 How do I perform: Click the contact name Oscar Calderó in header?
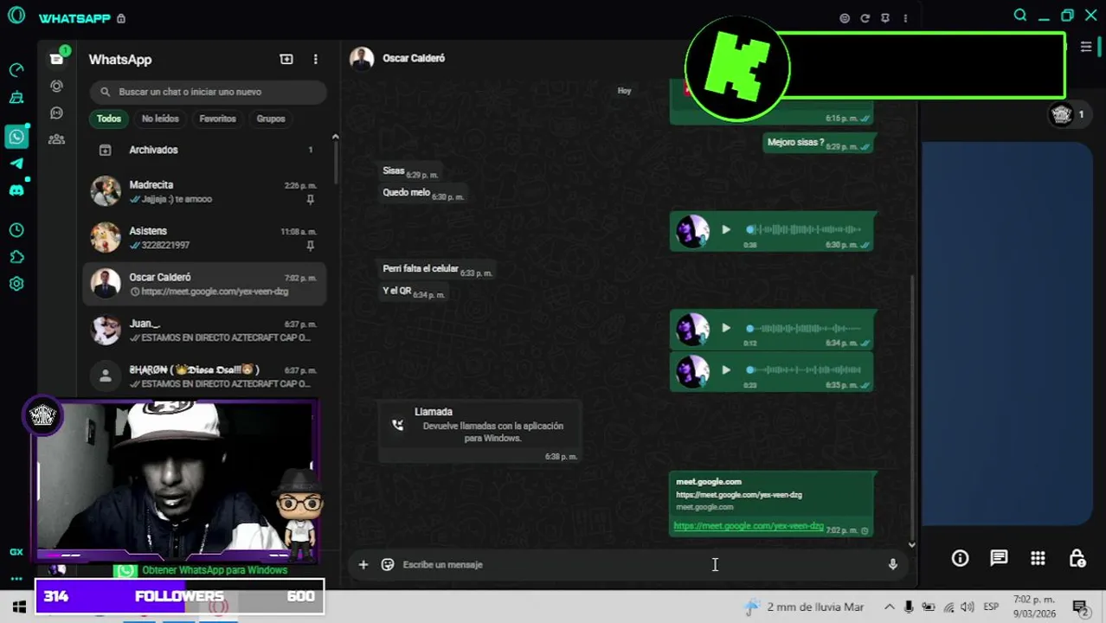pyautogui.click(x=414, y=58)
